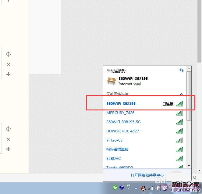The image size is (202, 194).
Task: Select the garbled Chinese-named wireless network
Action: pyautogui.click(x=145, y=149)
